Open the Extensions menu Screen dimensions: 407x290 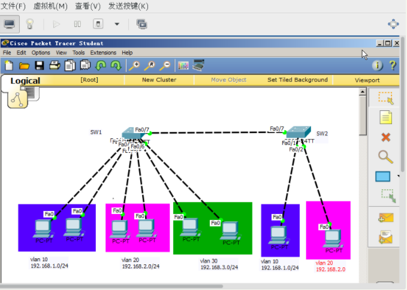tap(103, 53)
